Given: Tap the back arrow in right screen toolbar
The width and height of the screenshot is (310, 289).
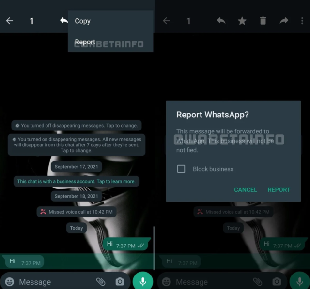Looking at the screenshot, I should click(166, 21).
